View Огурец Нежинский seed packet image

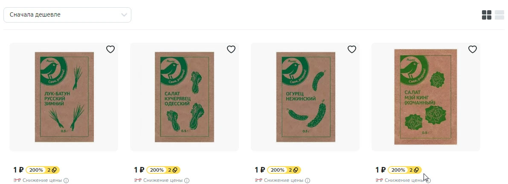click(x=305, y=97)
